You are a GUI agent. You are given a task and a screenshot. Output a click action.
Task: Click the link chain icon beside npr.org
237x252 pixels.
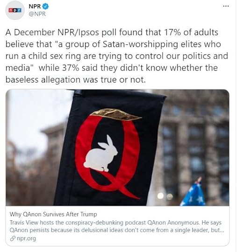coord(13,238)
